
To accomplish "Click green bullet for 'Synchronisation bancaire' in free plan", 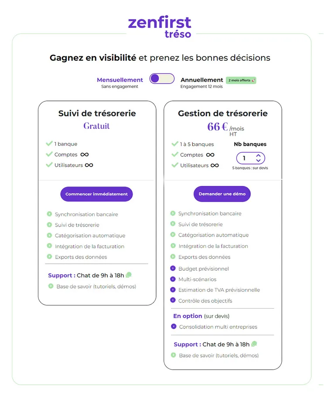I will tap(49, 214).
